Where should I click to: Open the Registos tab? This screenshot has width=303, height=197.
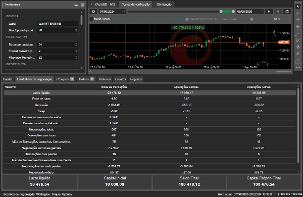click(x=136, y=79)
